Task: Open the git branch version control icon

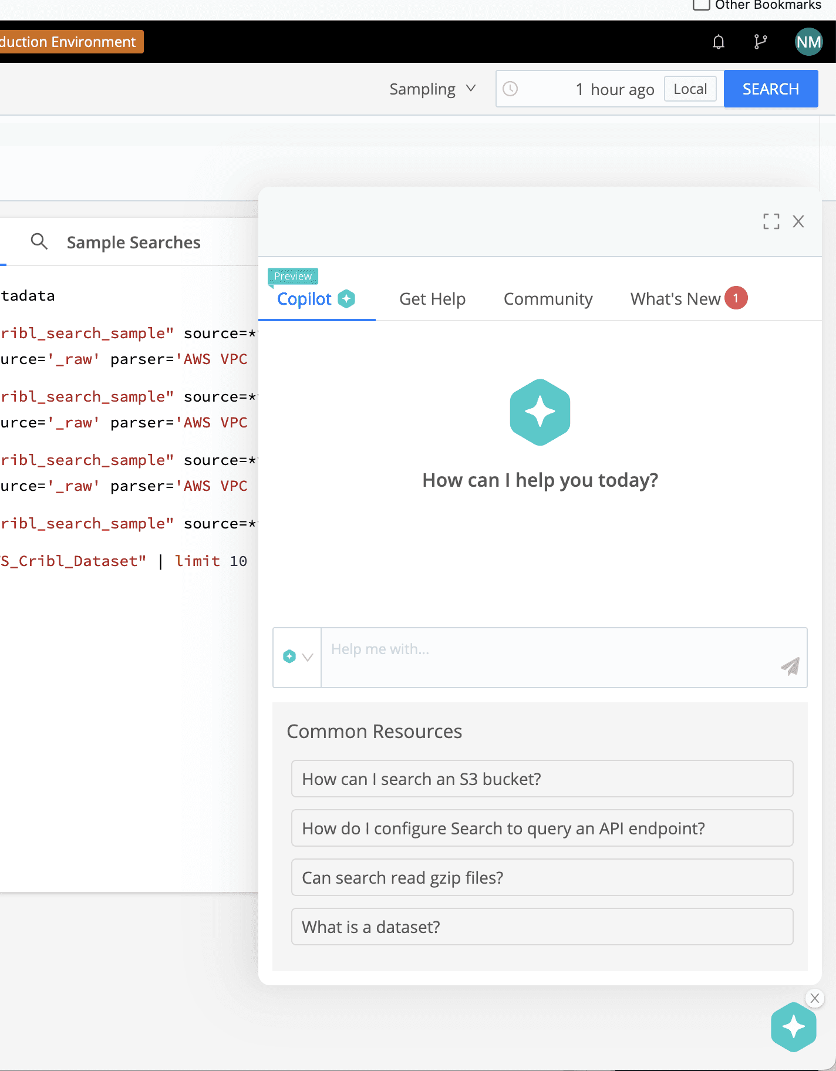Action: [760, 42]
